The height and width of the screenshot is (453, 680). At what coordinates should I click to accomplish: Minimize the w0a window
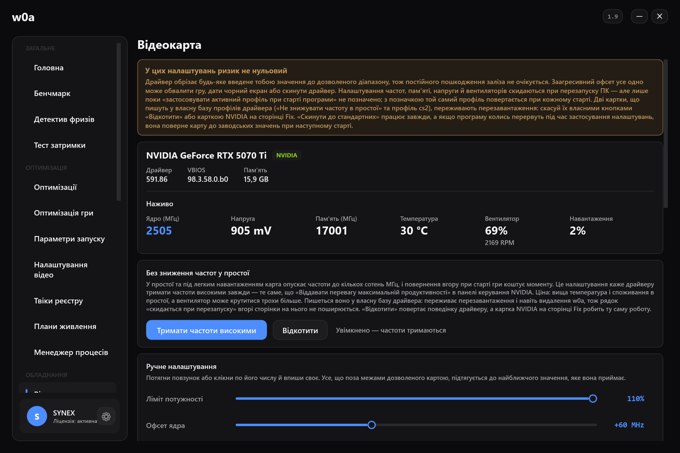click(639, 16)
